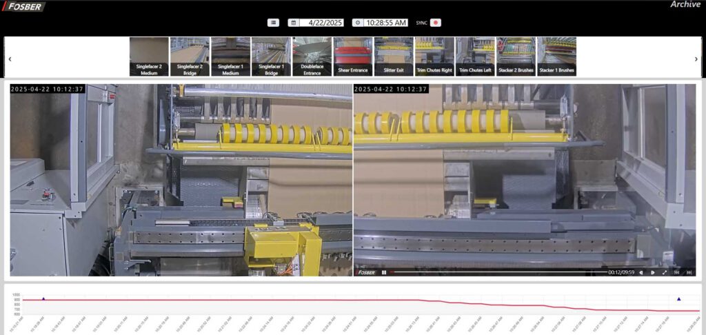Select Singlefacer 2 Medium camera thumbnail
The height and width of the screenshot is (335, 706).
tap(149, 57)
